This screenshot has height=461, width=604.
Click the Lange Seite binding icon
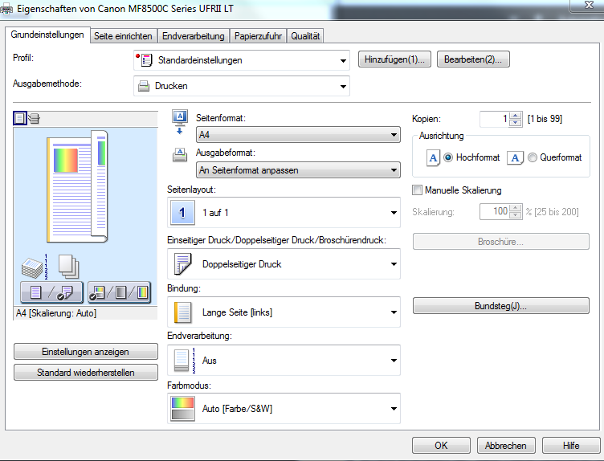pos(182,312)
